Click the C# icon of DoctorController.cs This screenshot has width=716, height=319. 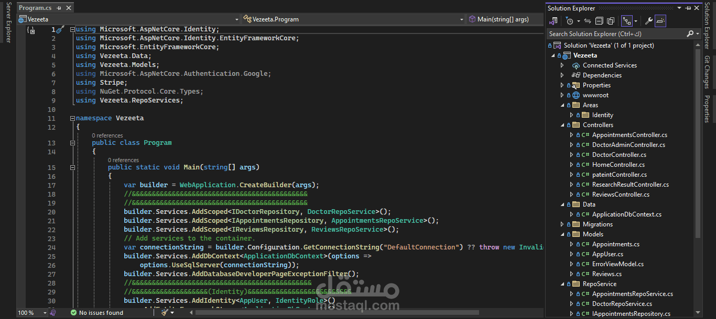click(x=585, y=155)
